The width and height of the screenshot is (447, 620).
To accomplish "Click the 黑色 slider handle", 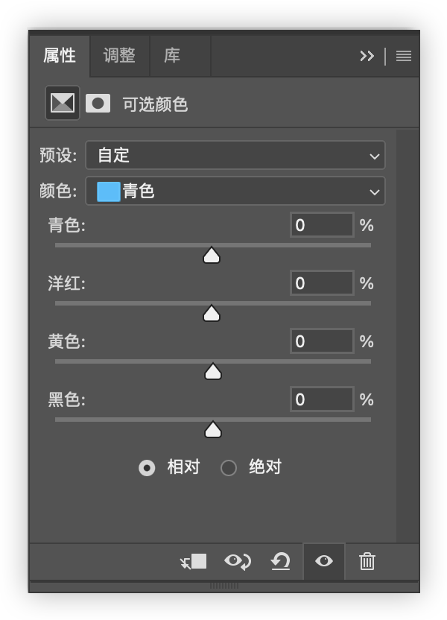I will click(213, 430).
